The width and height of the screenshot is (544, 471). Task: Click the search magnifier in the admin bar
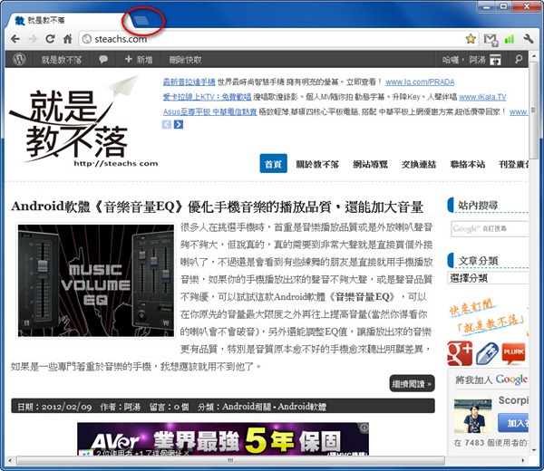click(519, 59)
